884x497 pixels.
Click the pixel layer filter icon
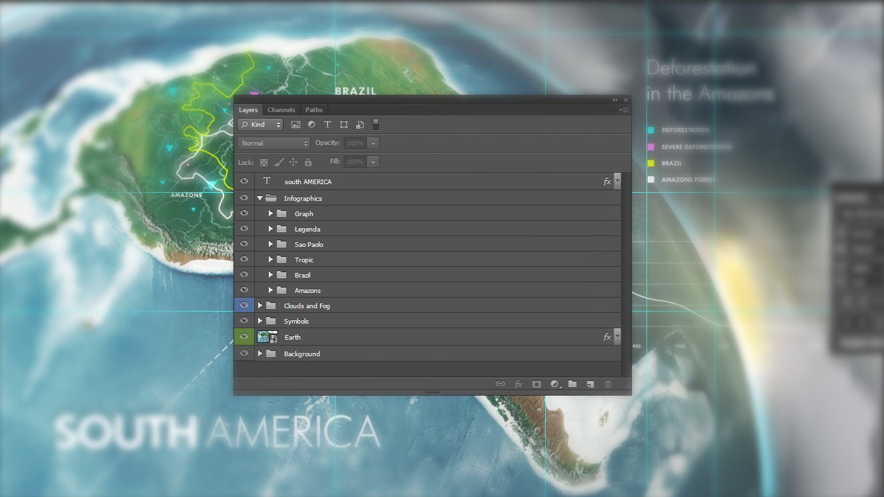[x=296, y=125]
